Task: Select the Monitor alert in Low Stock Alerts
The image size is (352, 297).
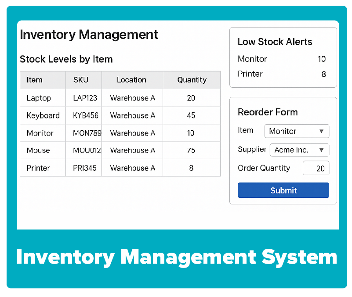Action: 252,59
